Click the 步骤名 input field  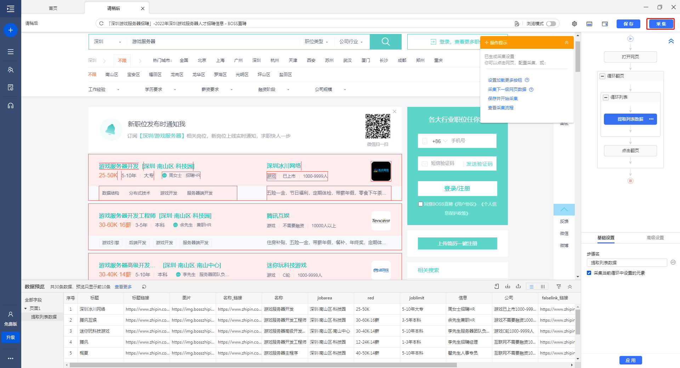(x=627, y=263)
